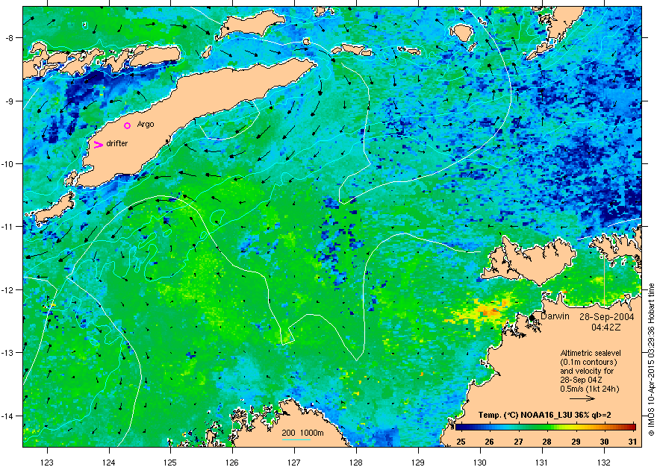Click the black Darwin city dot
Screen dimensions: 657x470
(532, 318)
